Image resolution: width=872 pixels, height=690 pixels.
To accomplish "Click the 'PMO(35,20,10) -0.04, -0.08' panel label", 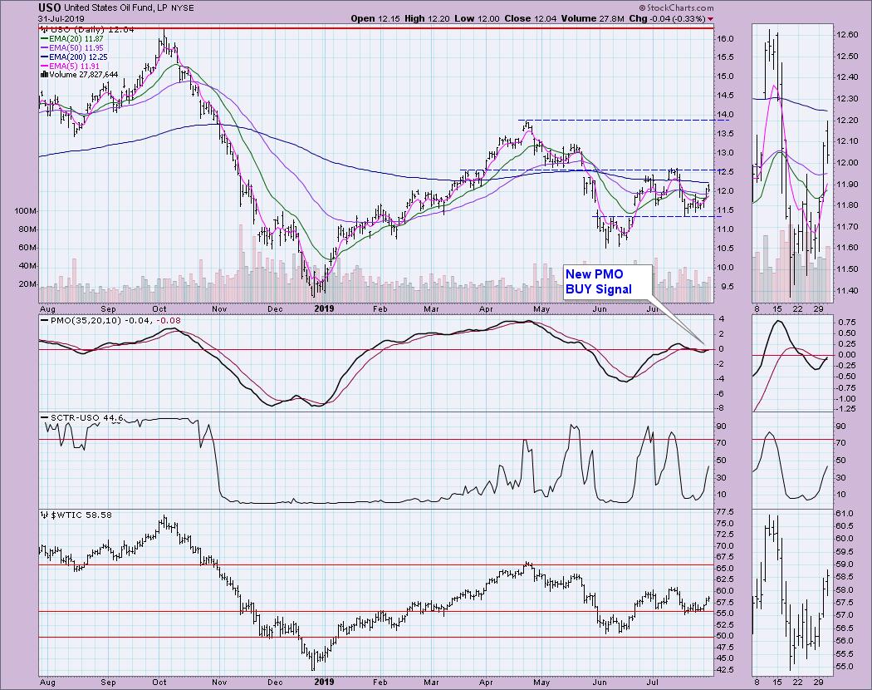I will pos(115,320).
